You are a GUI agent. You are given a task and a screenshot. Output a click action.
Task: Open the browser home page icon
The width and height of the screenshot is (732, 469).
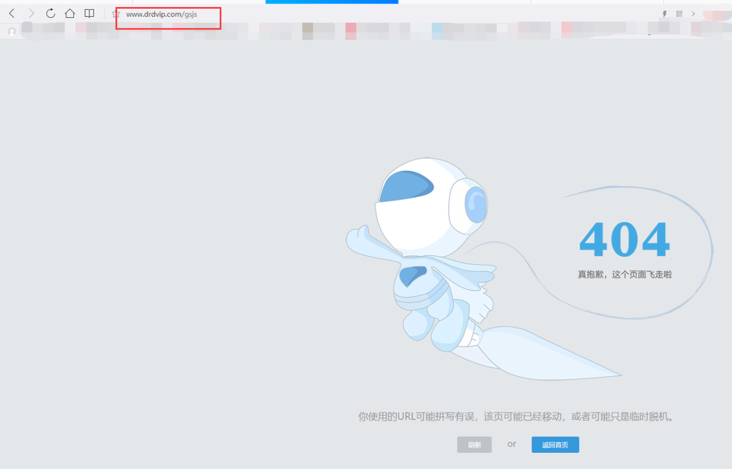point(70,13)
